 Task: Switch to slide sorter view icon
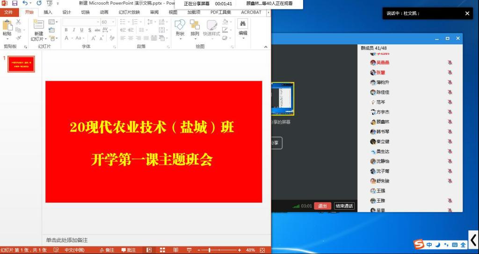[x=162, y=250]
